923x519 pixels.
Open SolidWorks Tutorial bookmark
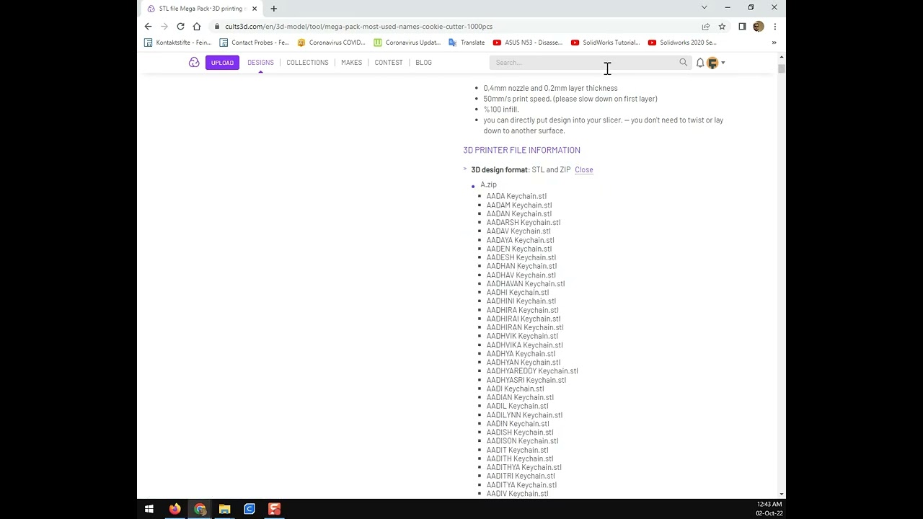pos(605,43)
